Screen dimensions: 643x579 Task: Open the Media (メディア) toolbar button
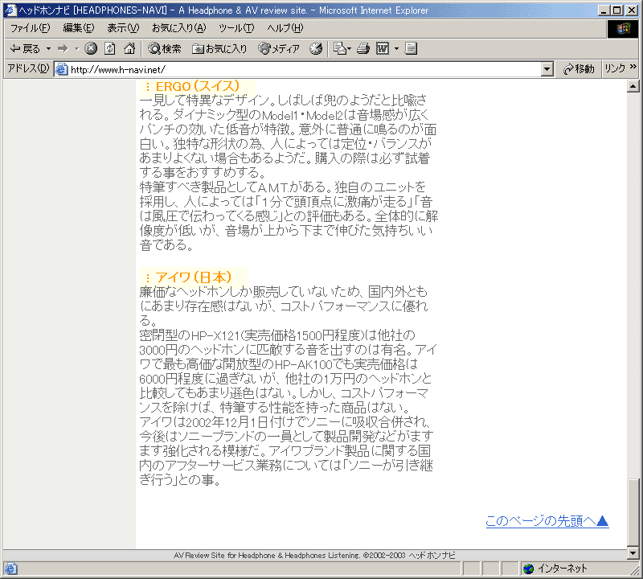[x=279, y=49]
